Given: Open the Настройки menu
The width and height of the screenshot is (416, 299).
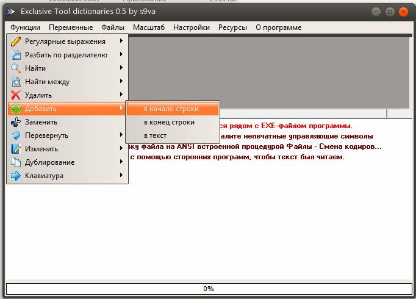Looking at the screenshot, I should (x=191, y=27).
